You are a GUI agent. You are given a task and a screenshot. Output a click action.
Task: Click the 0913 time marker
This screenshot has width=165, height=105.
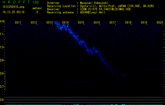tap(50, 23)
